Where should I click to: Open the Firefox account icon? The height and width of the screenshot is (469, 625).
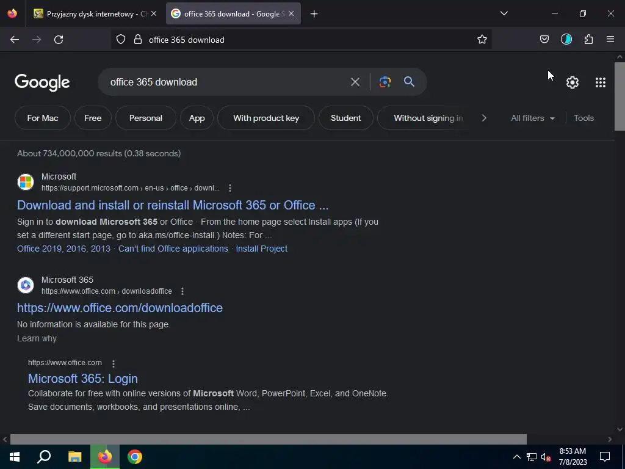[x=566, y=39]
